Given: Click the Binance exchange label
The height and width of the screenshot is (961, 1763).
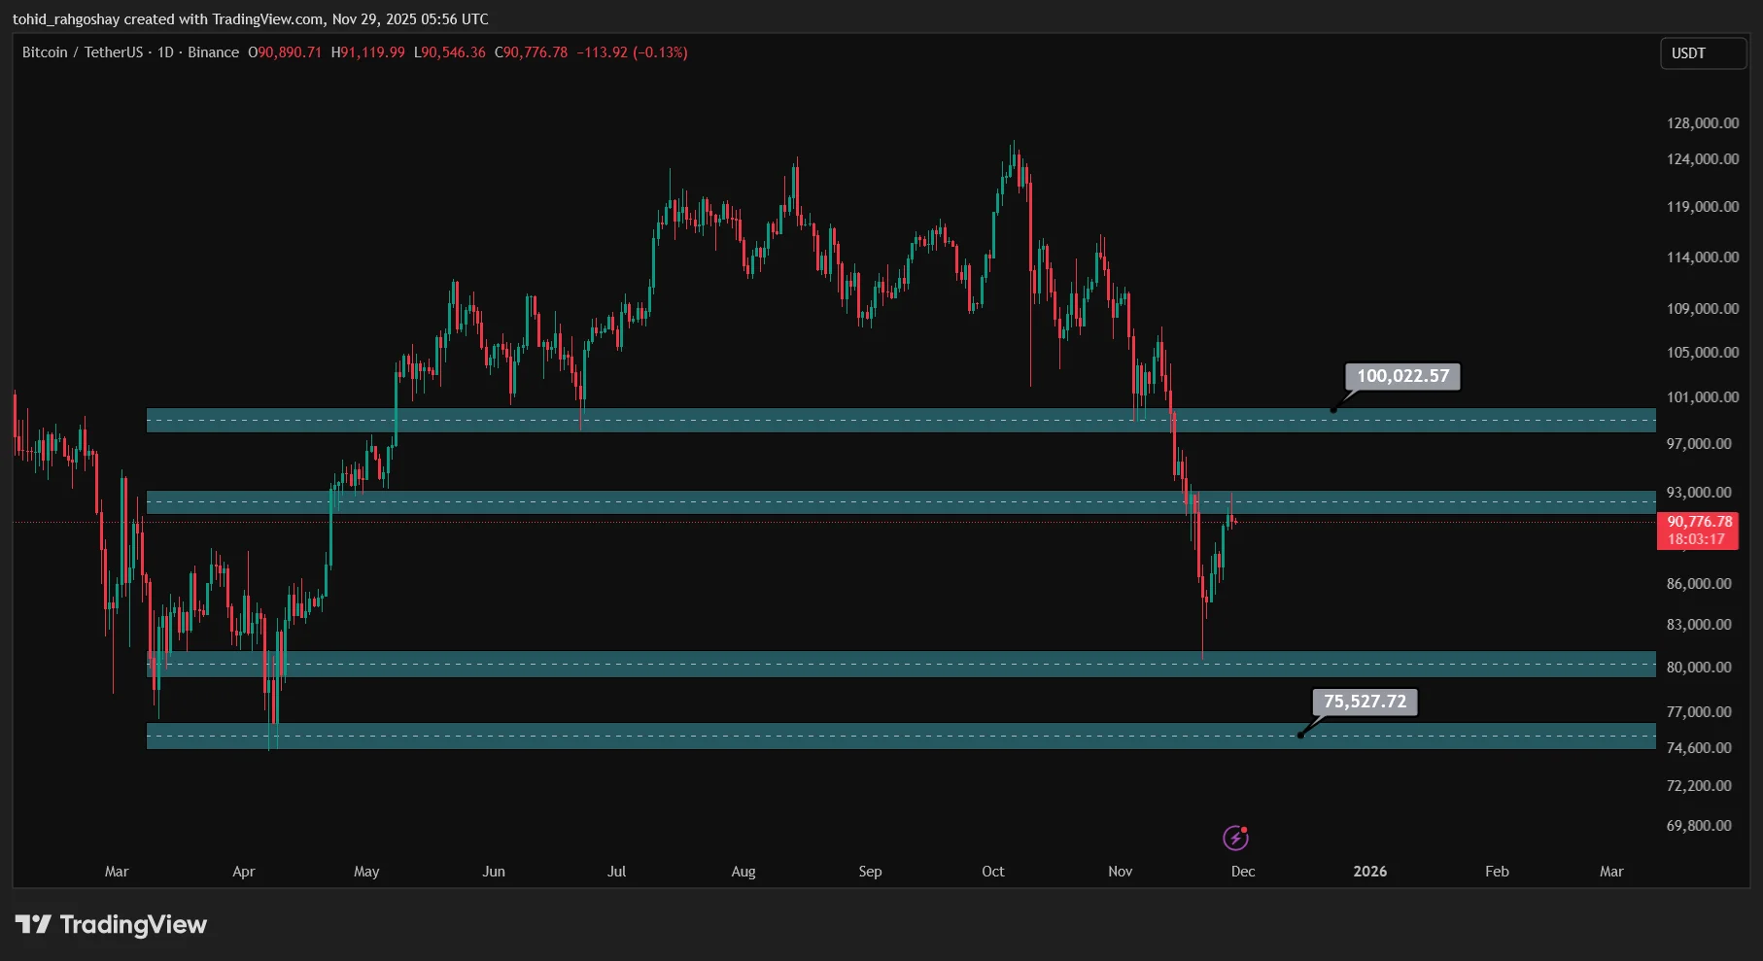Looking at the screenshot, I should click(213, 52).
